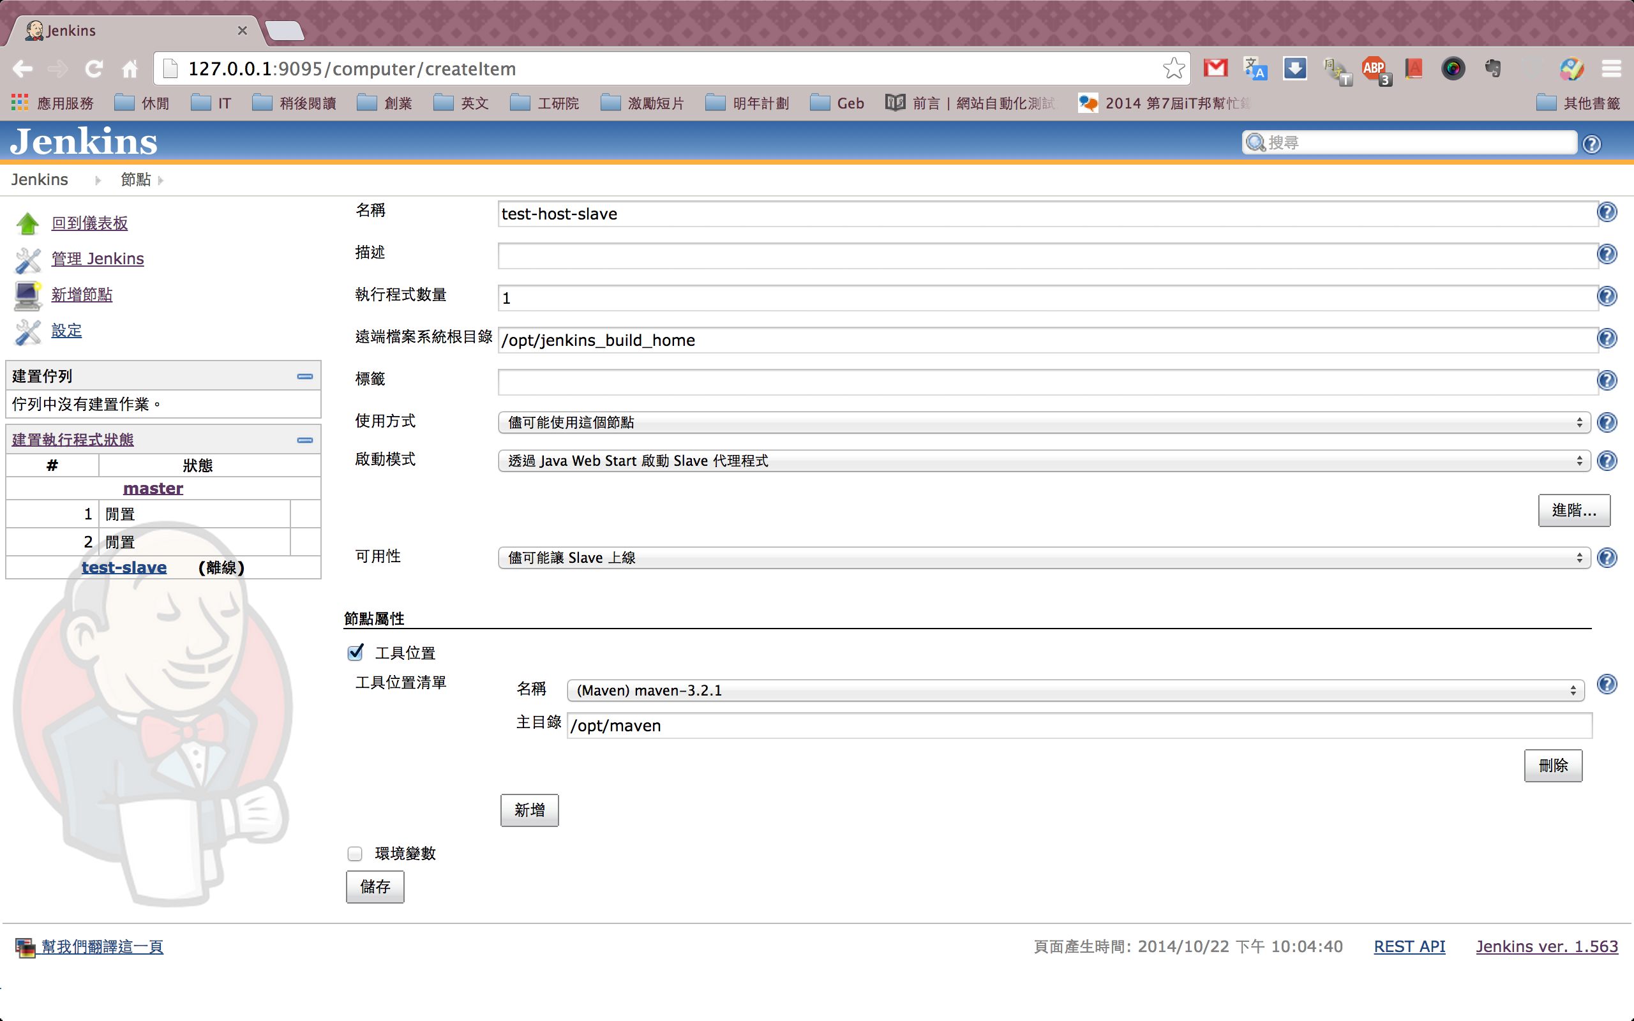This screenshot has height=1021, width=1634.
Task: Open the REST API link
Action: click(1409, 947)
